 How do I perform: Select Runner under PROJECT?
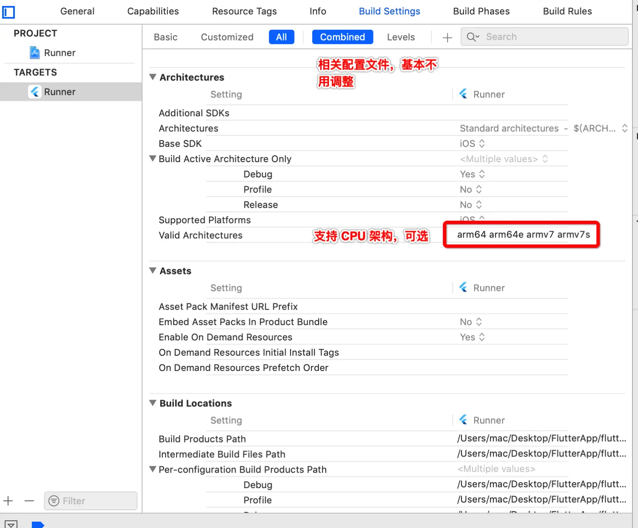[60, 53]
